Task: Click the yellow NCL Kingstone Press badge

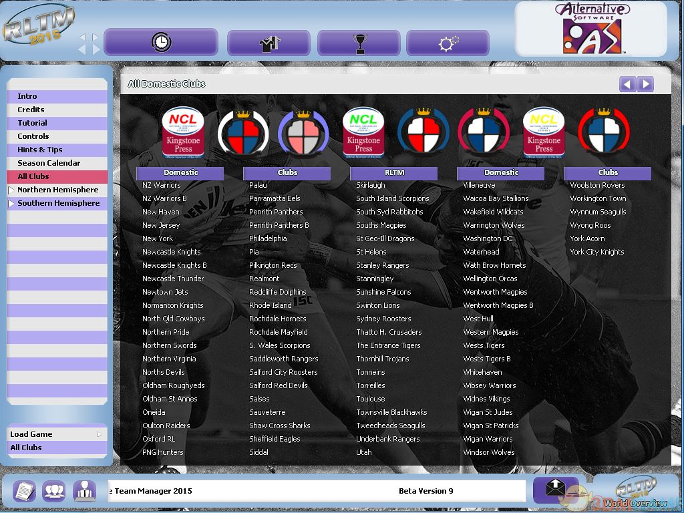Action: [x=544, y=132]
